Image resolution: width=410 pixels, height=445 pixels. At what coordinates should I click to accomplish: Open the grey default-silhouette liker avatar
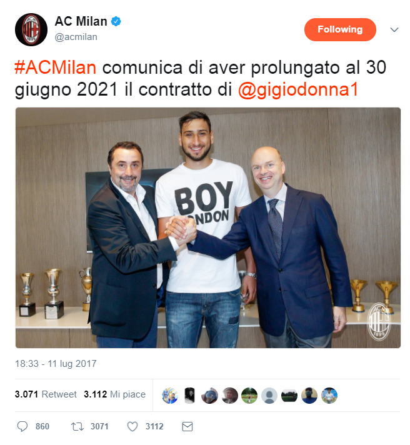pos(269,396)
